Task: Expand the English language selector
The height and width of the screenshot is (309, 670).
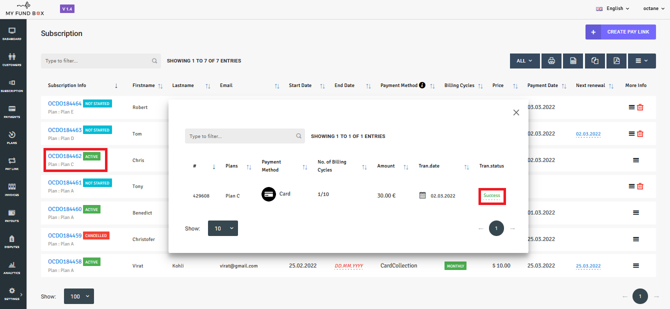Action: (612, 8)
